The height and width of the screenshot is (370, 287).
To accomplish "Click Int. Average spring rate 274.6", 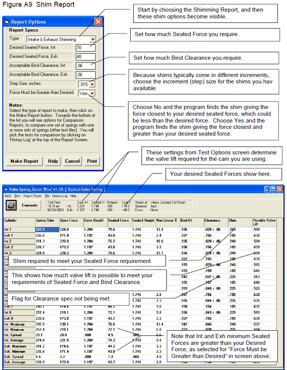I will 47,340.
